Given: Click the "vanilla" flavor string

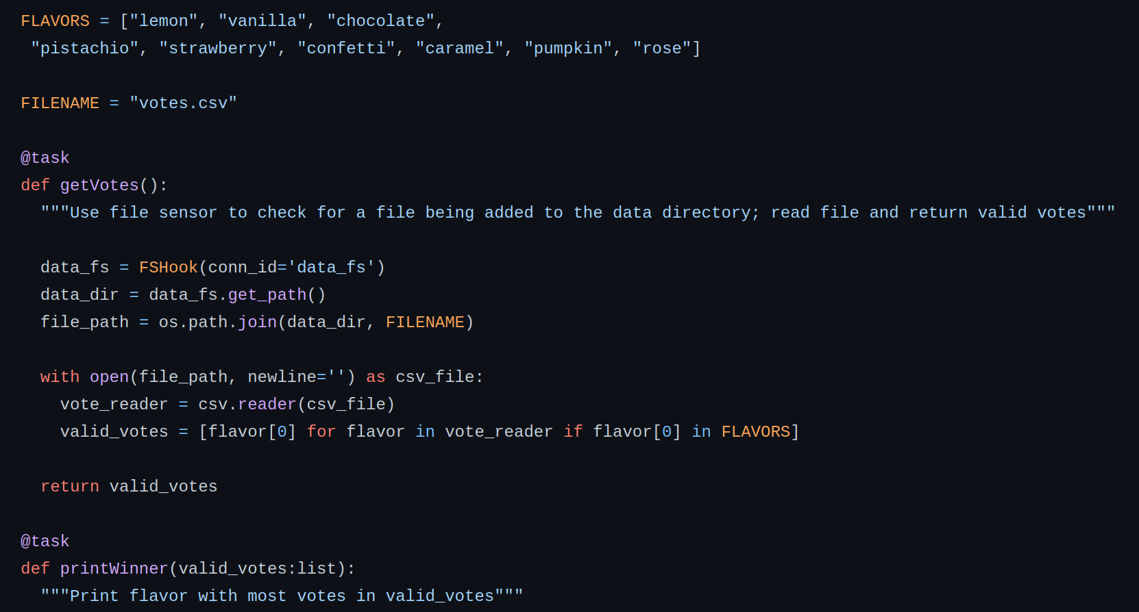Looking at the screenshot, I should pos(262,21).
